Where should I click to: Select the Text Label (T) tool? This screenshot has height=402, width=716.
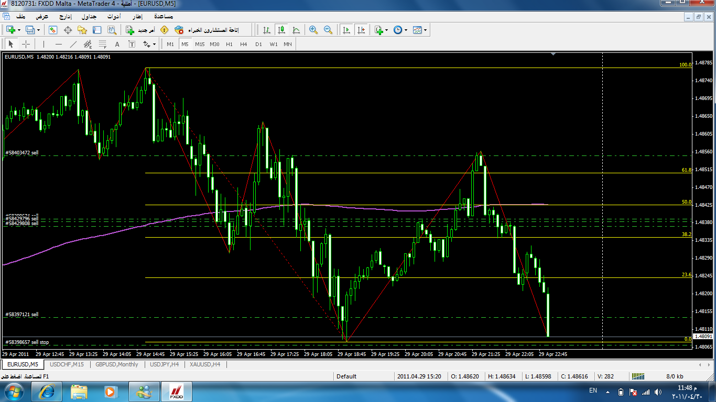132,44
